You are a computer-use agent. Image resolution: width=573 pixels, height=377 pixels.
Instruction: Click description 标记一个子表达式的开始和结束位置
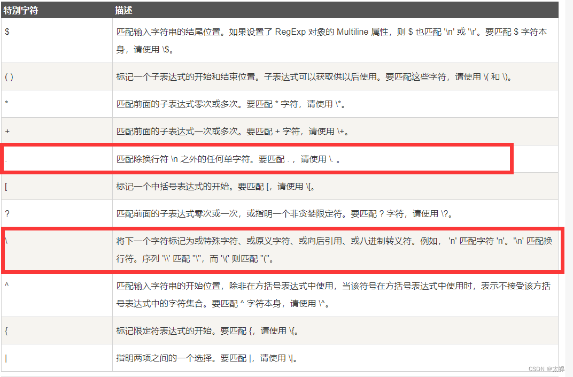click(315, 77)
